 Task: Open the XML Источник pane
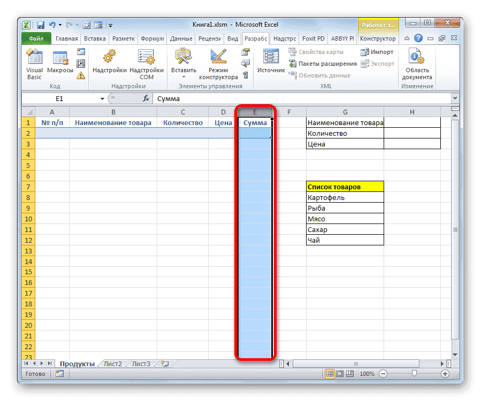270,59
